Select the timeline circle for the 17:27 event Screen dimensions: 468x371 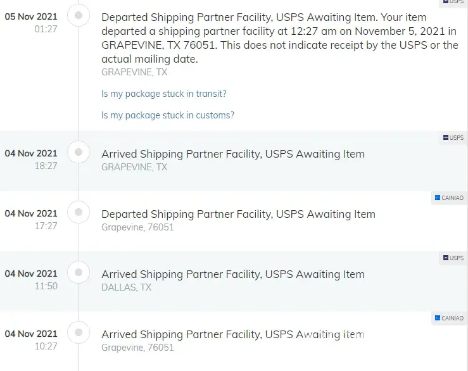coord(79,212)
